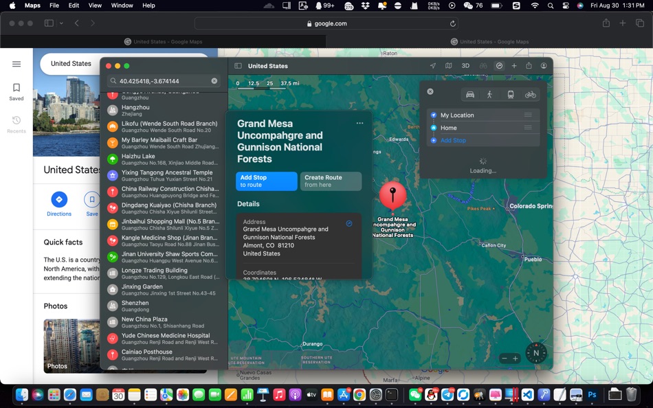Viewport: 653px width, 408px height.
Task: Select Likofu (Wende South Road Branch) entry
Action: [x=164, y=126]
